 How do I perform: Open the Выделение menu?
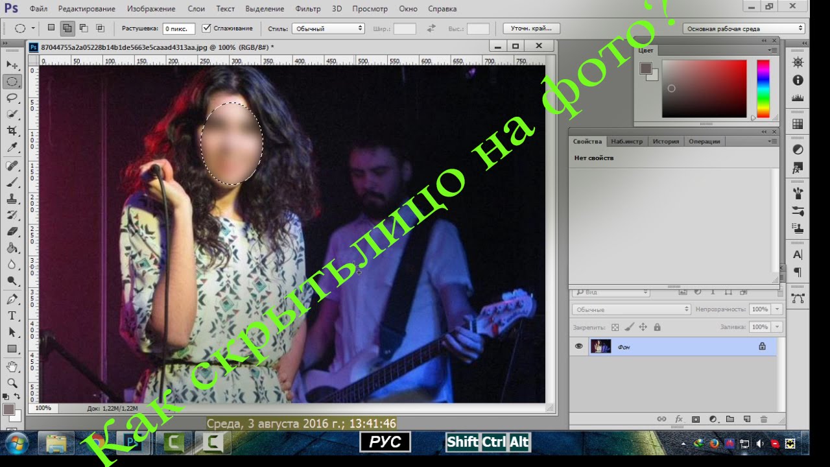(265, 9)
